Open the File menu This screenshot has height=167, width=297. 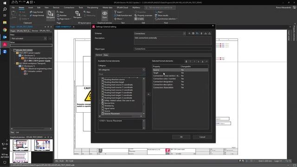(x=13, y=7)
